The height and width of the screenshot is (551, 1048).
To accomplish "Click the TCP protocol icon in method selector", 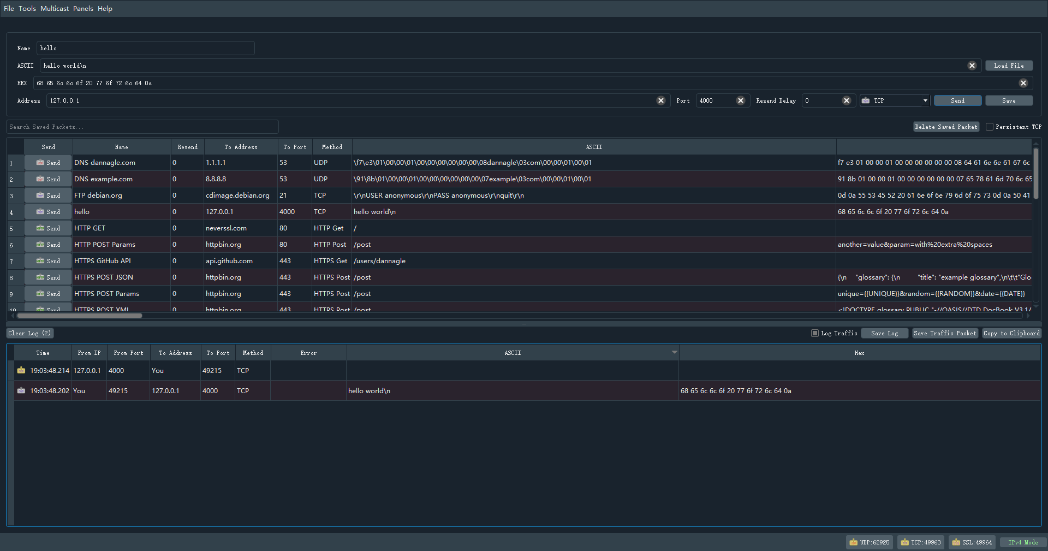I will coord(866,100).
